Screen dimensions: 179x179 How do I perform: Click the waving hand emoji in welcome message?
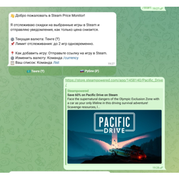point(13,16)
